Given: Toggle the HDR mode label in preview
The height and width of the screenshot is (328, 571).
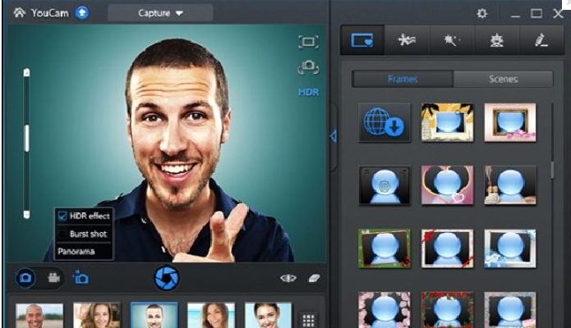Looking at the screenshot, I should pyautogui.click(x=308, y=93).
